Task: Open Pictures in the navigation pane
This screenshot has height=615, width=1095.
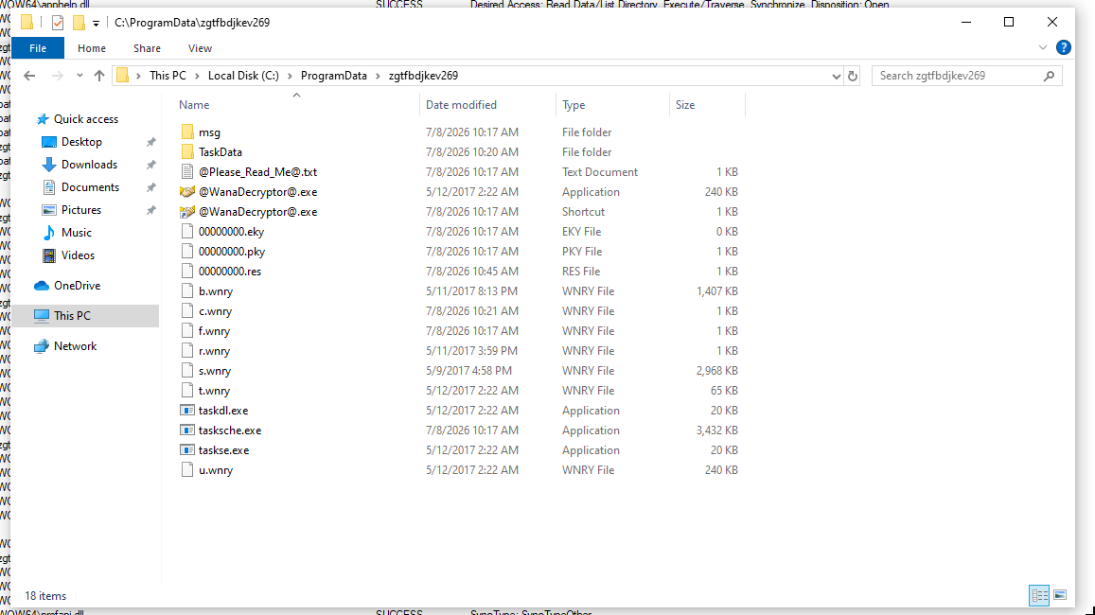Action: [x=81, y=210]
